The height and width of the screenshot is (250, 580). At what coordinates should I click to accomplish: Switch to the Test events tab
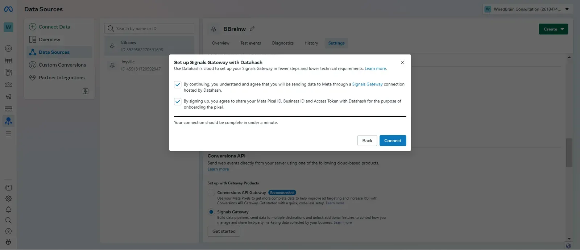[250, 43]
